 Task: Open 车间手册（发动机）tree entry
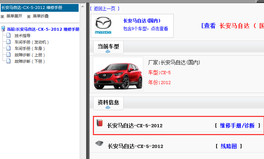(x=32, y=42)
